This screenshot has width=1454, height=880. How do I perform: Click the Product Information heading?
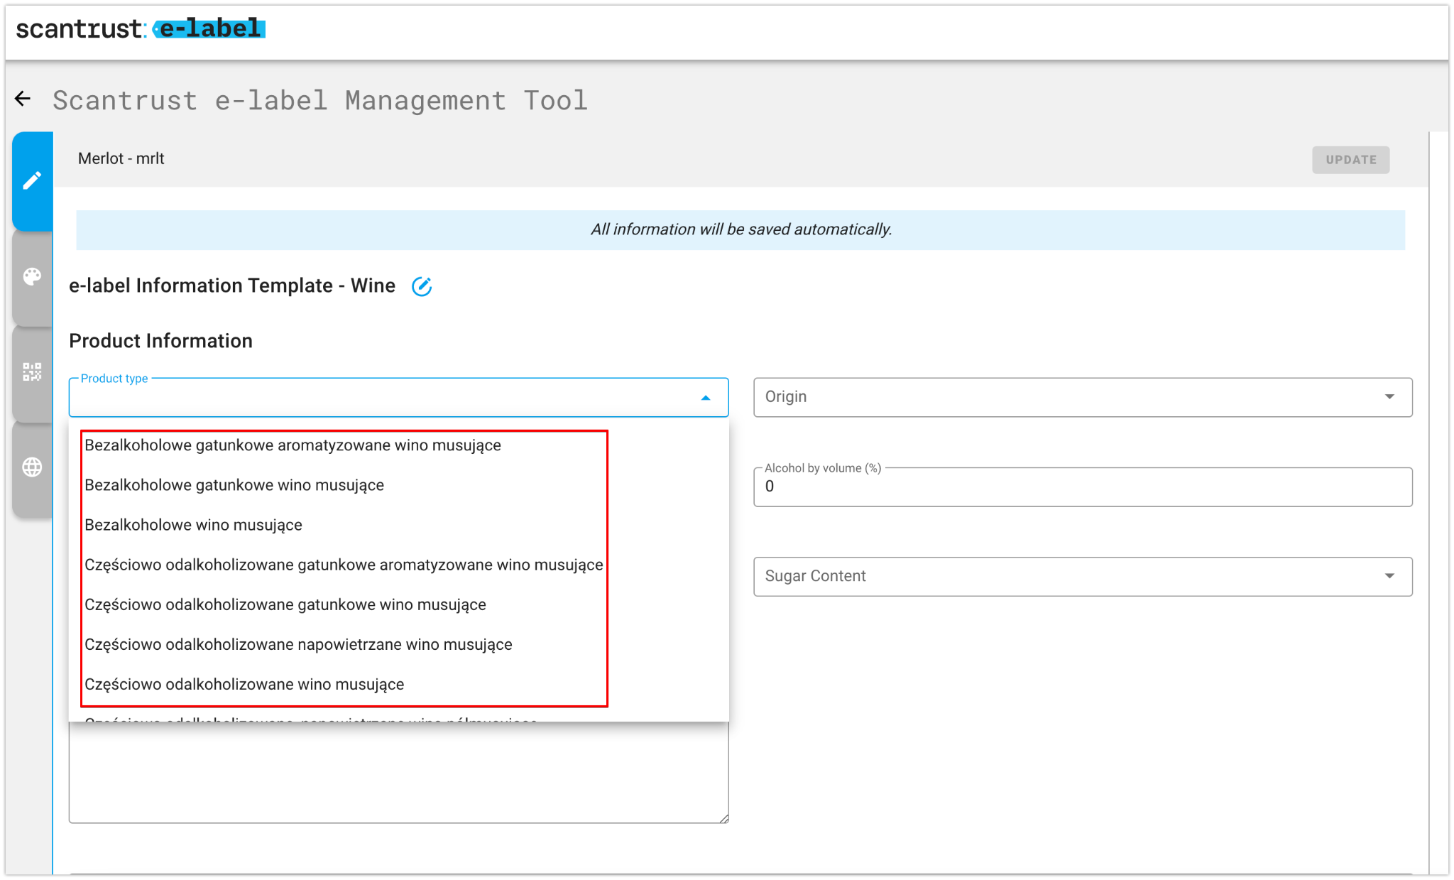point(161,341)
